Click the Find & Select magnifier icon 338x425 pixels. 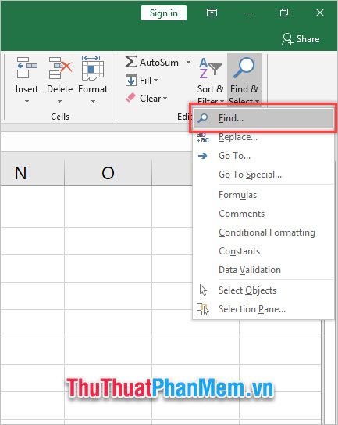click(244, 68)
